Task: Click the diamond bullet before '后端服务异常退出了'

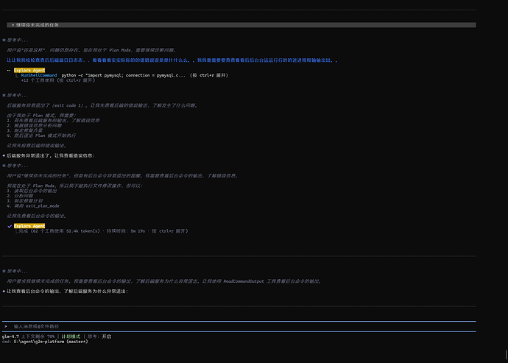Action: pos(4,155)
